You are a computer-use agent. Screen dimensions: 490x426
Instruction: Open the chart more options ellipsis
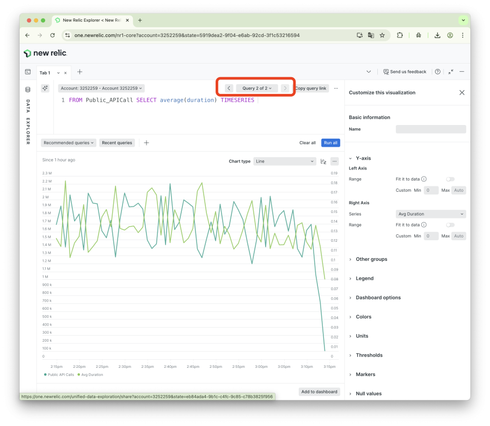(335, 161)
